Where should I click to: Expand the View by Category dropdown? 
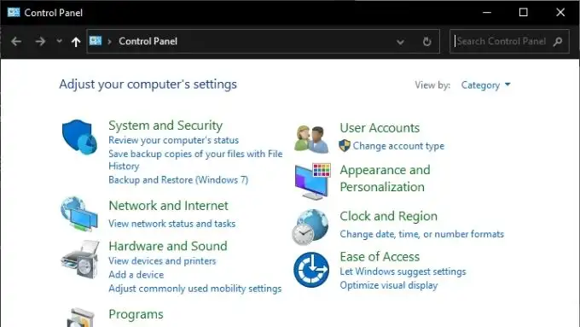point(485,85)
